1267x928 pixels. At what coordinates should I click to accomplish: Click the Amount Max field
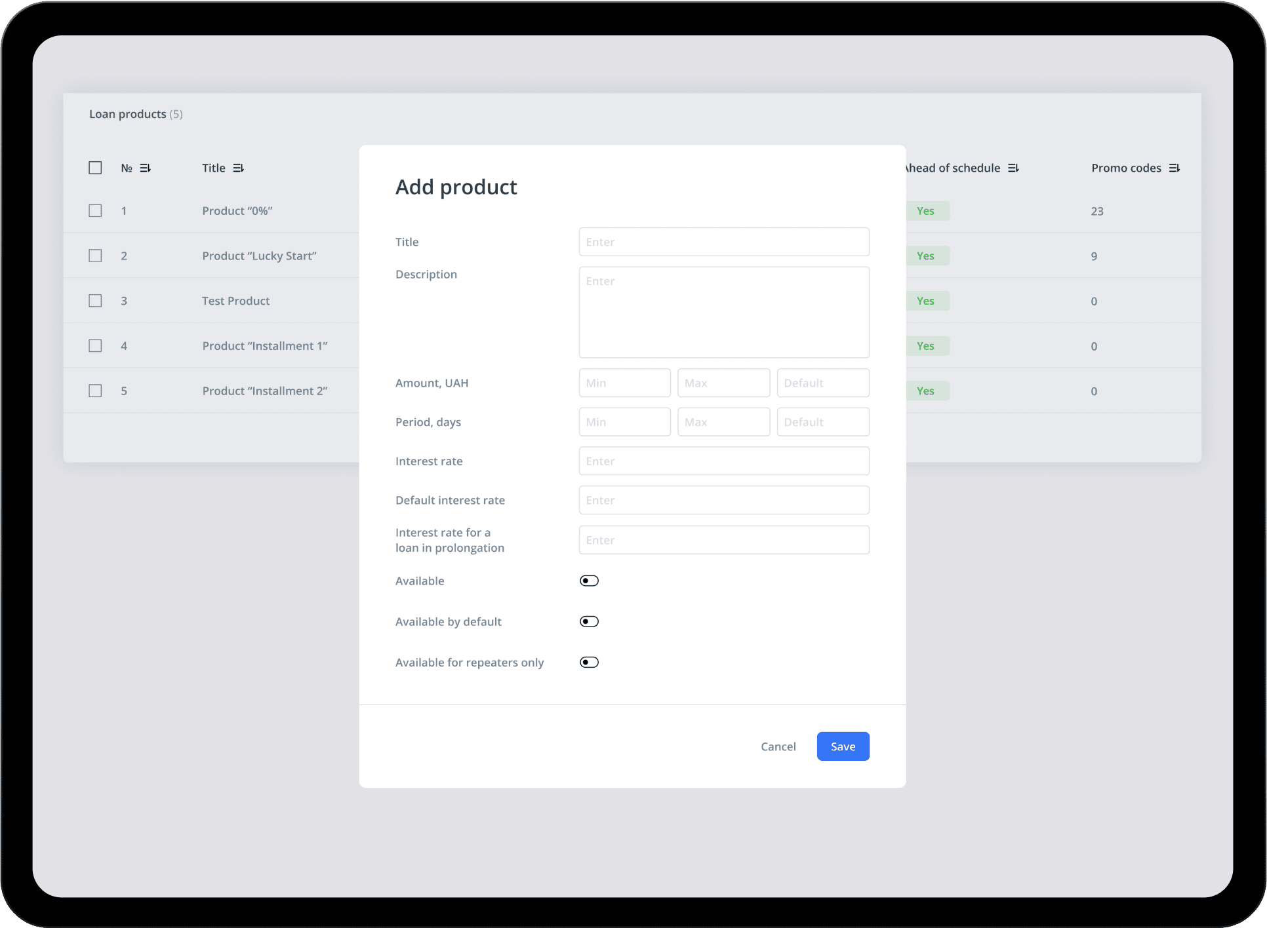click(723, 383)
